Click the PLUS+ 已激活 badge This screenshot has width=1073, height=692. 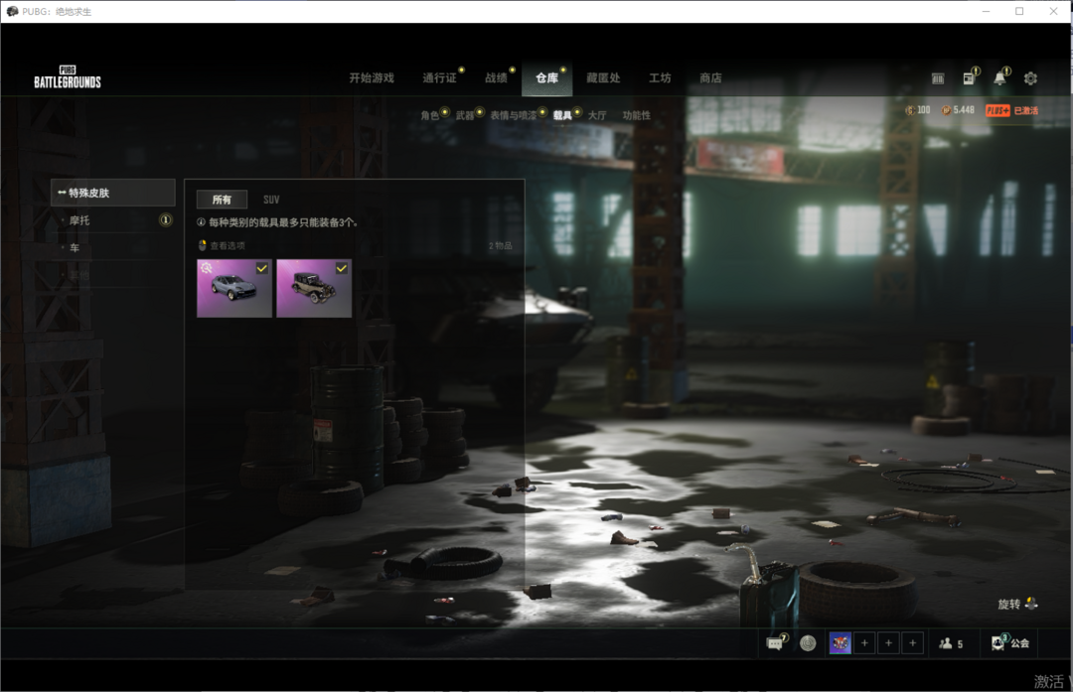tap(1011, 110)
